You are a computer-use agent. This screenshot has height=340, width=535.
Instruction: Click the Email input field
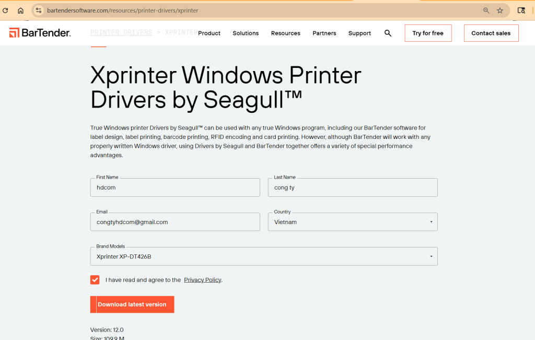[175, 221]
